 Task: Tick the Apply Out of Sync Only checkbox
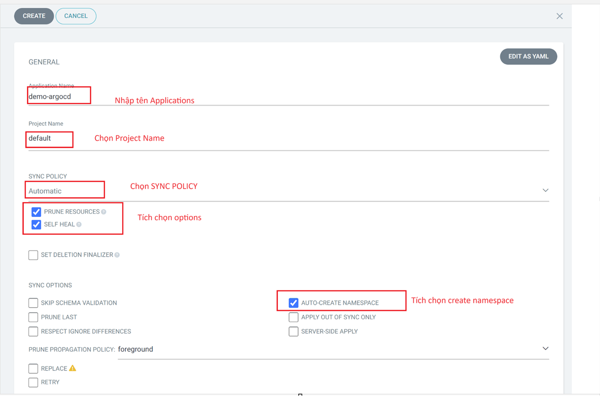tap(293, 317)
